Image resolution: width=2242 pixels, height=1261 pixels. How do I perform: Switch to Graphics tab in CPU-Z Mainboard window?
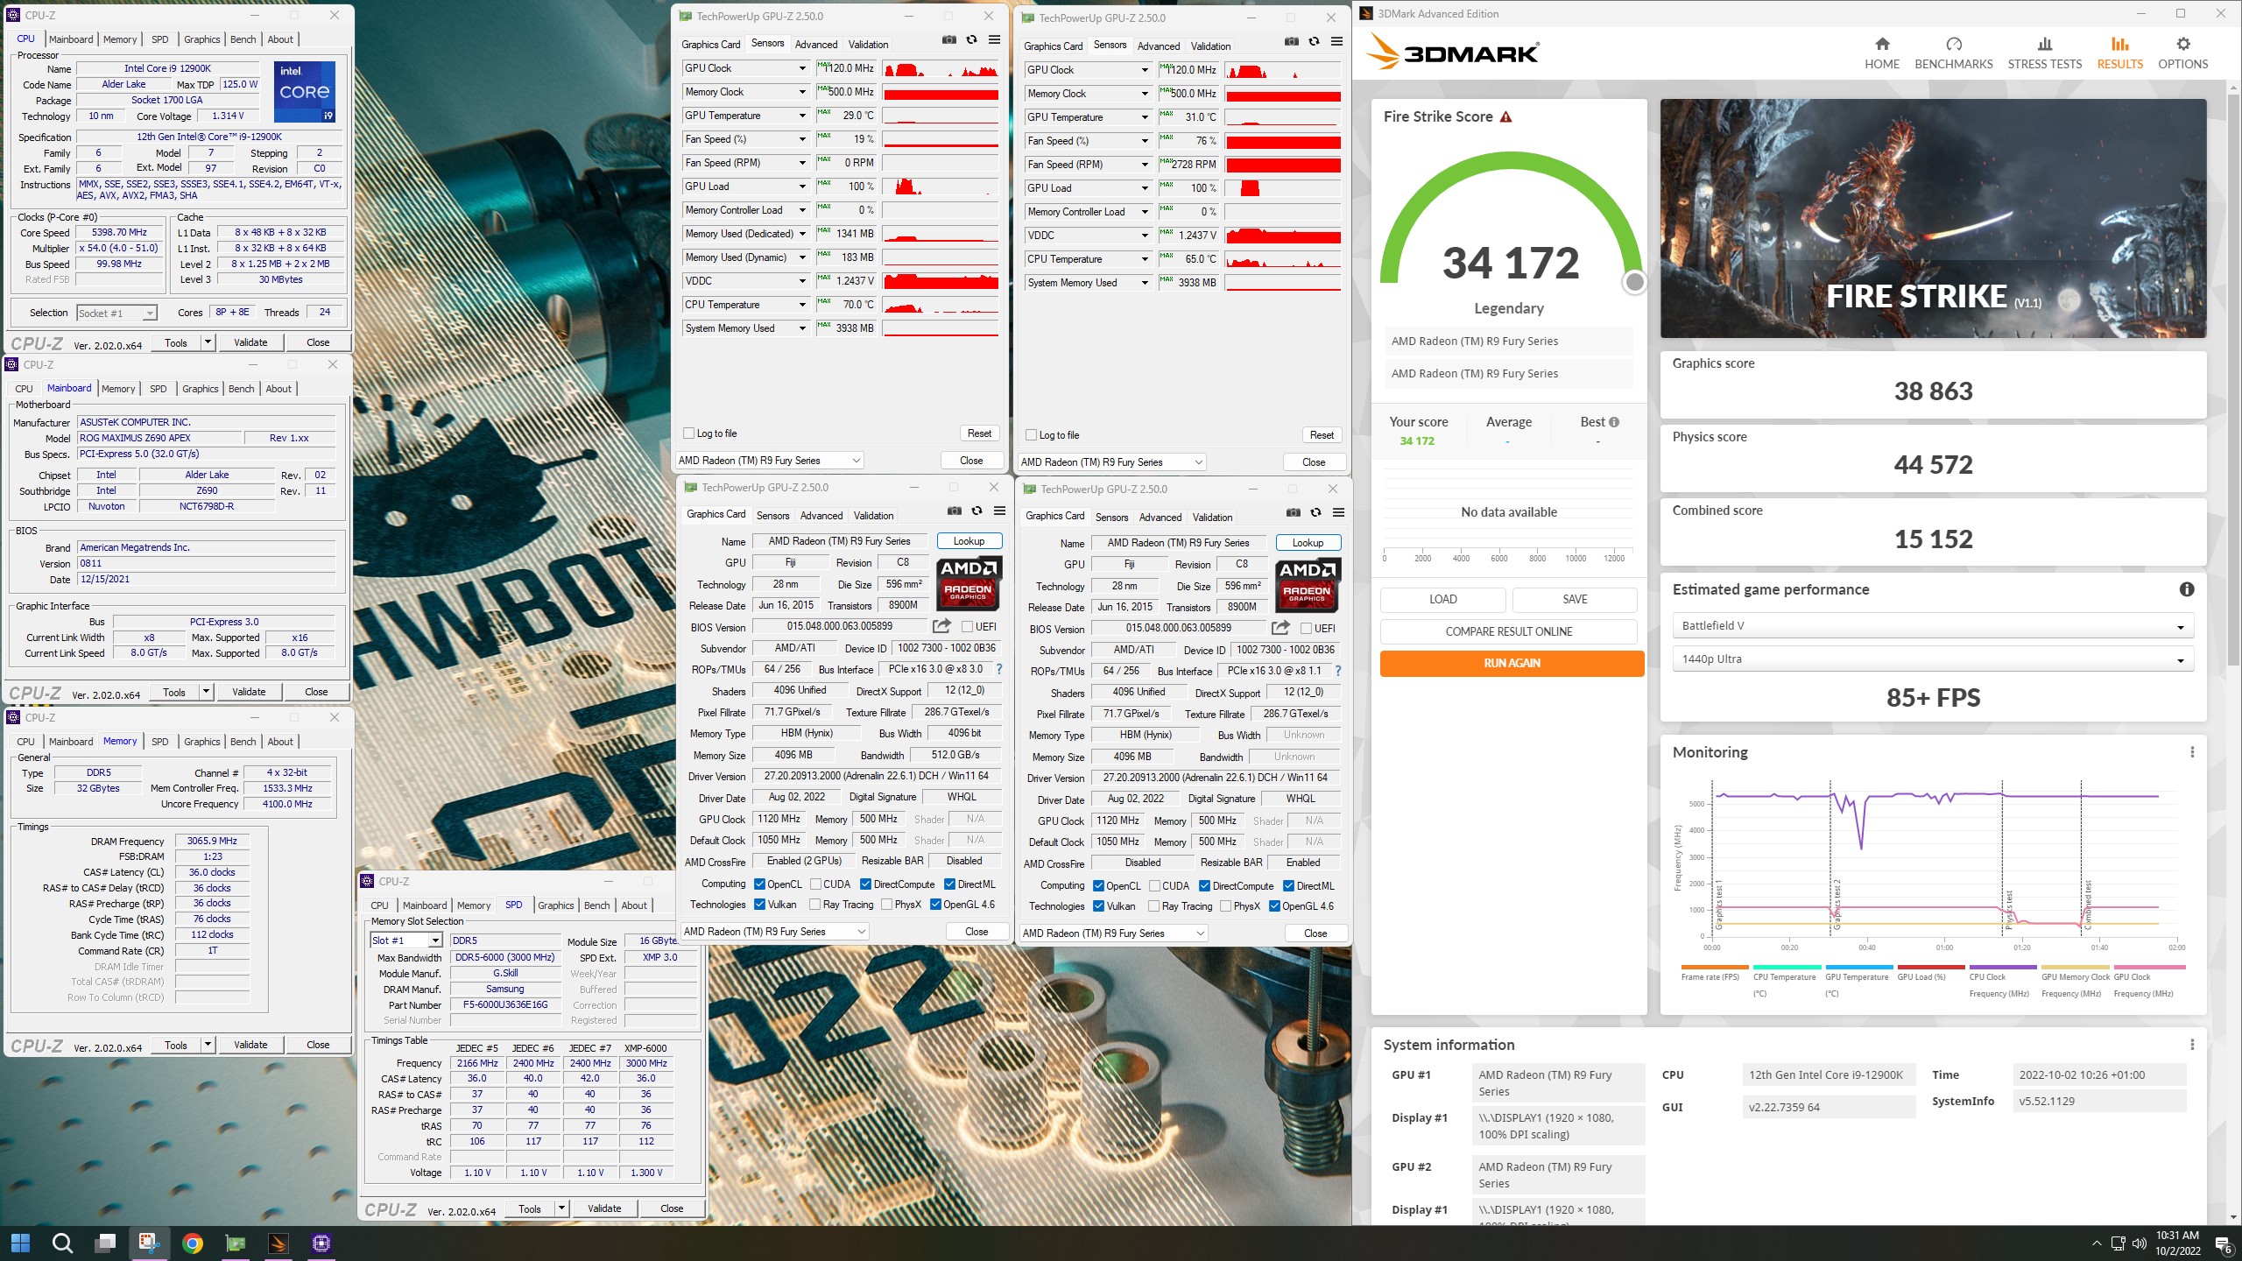click(x=201, y=389)
